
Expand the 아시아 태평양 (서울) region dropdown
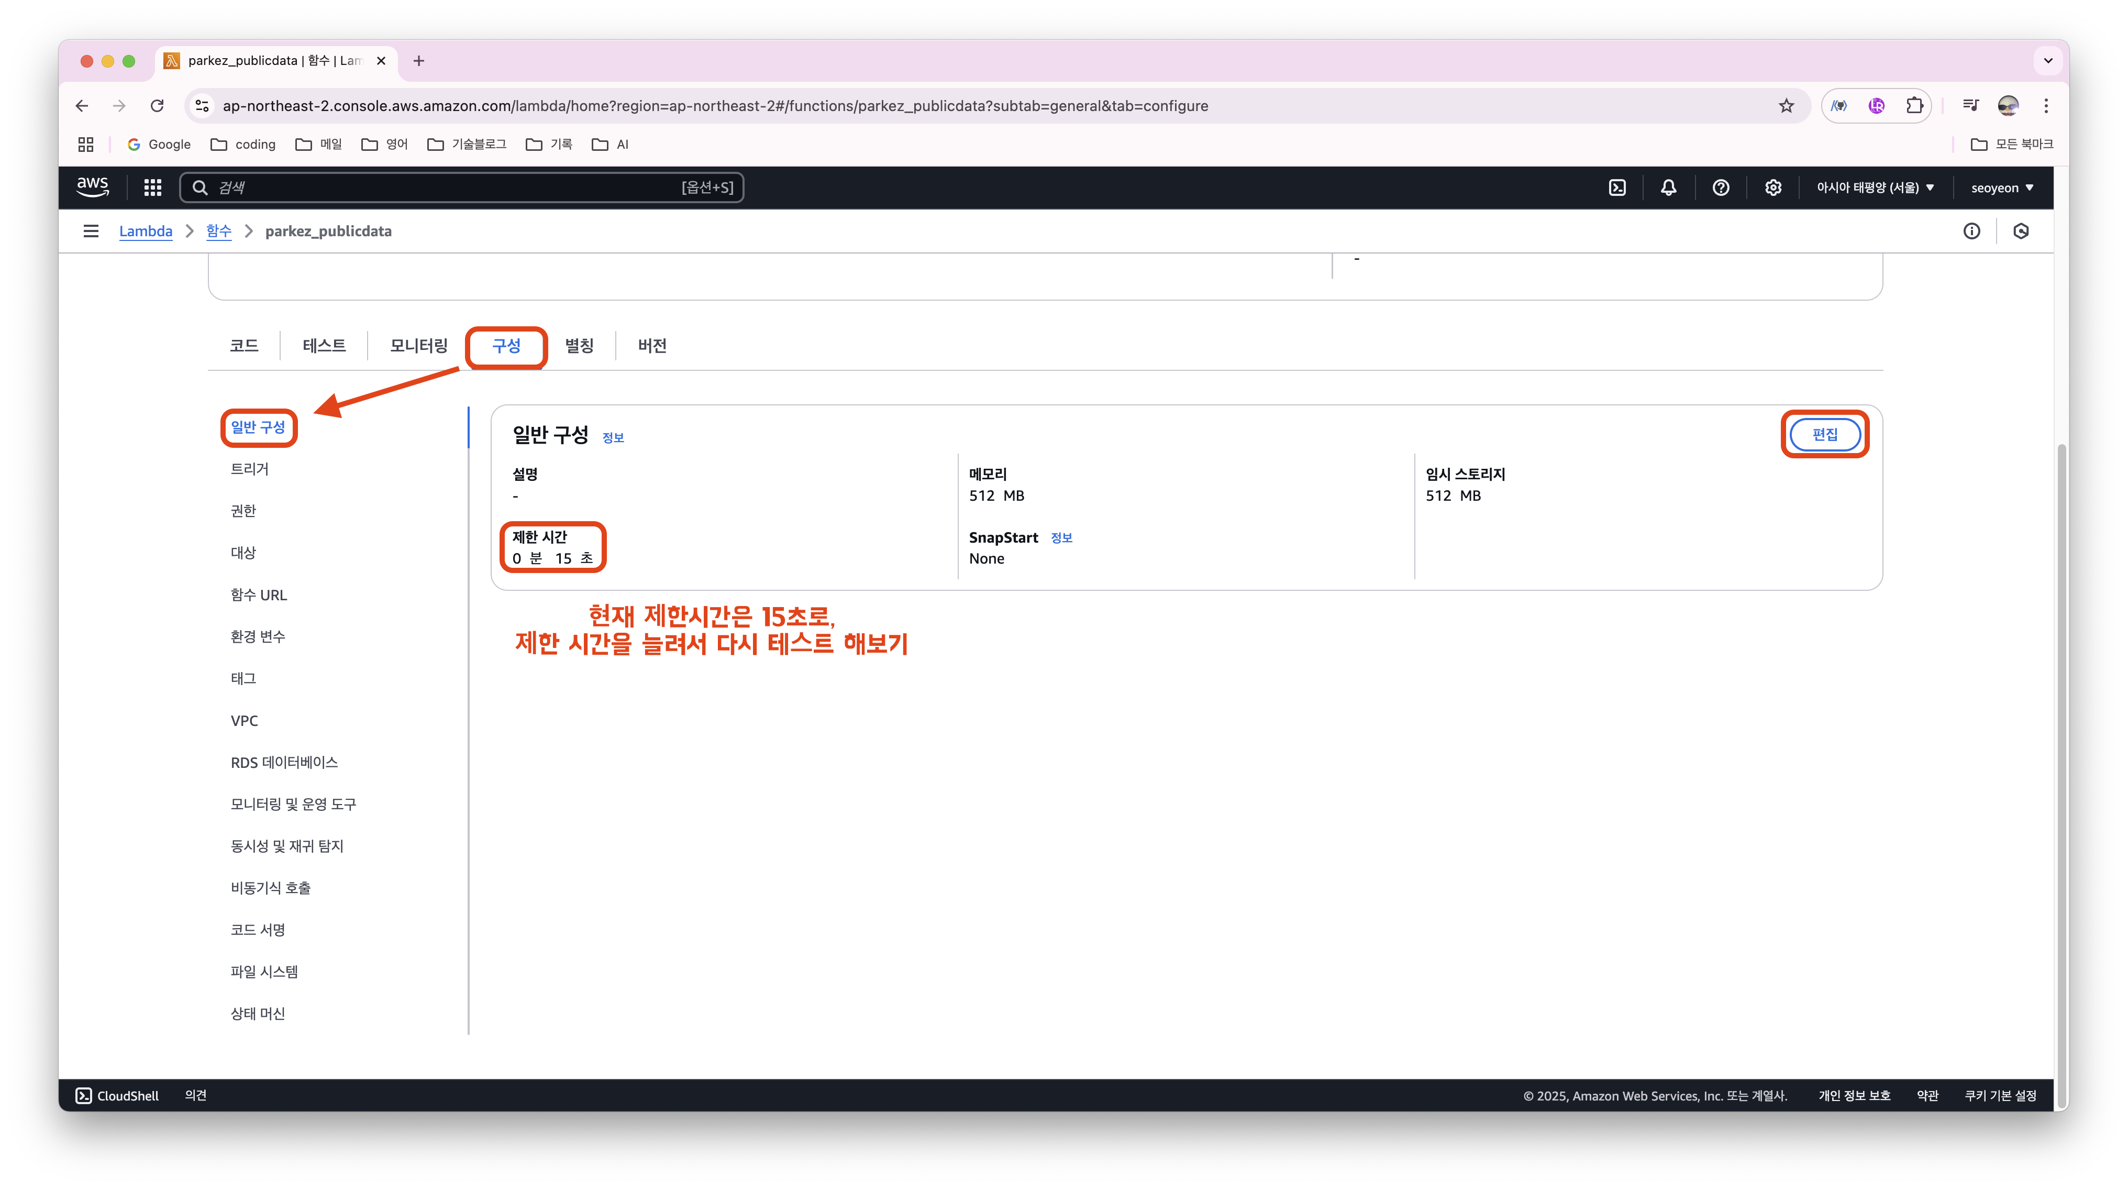pyautogui.click(x=1875, y=188)
